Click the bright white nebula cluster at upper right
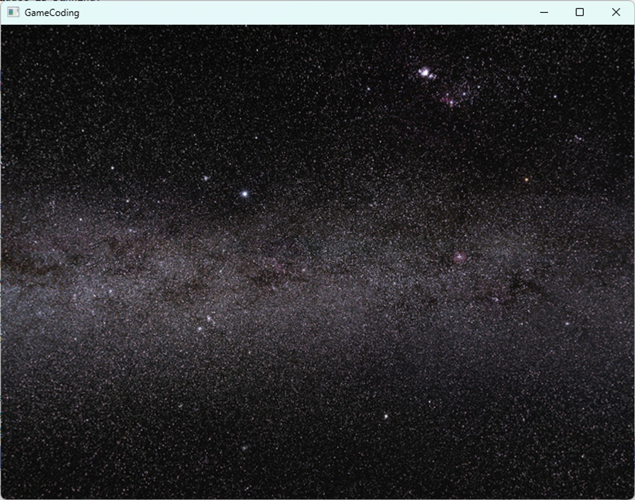Viewport: 635px width, 500px height. coord(425,73)
